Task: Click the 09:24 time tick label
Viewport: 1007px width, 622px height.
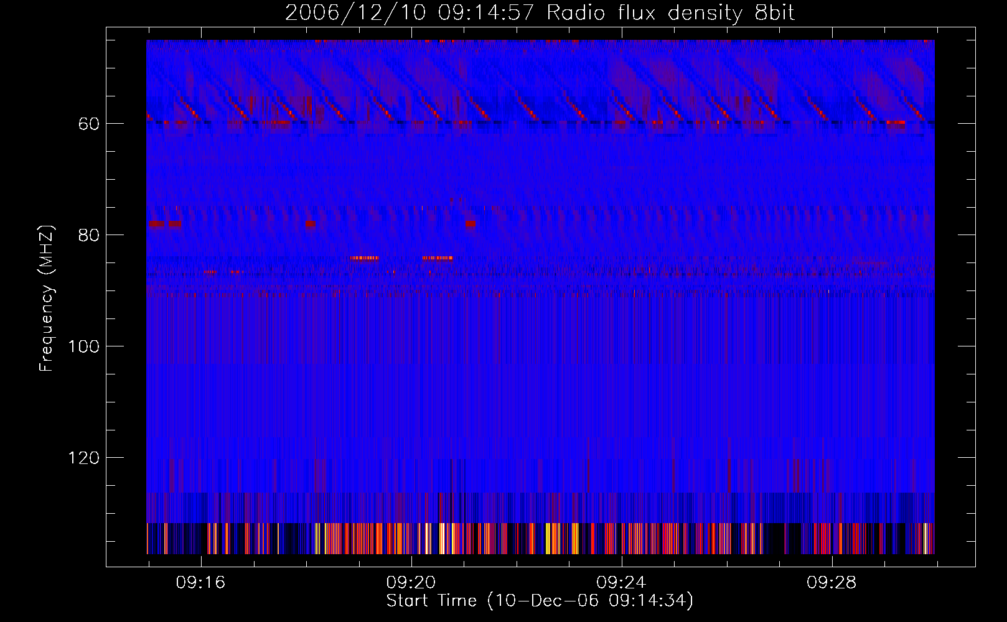Action: (621, 583)
